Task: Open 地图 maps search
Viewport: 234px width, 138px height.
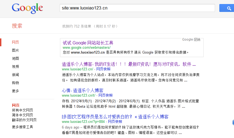Action: (15, 58)
